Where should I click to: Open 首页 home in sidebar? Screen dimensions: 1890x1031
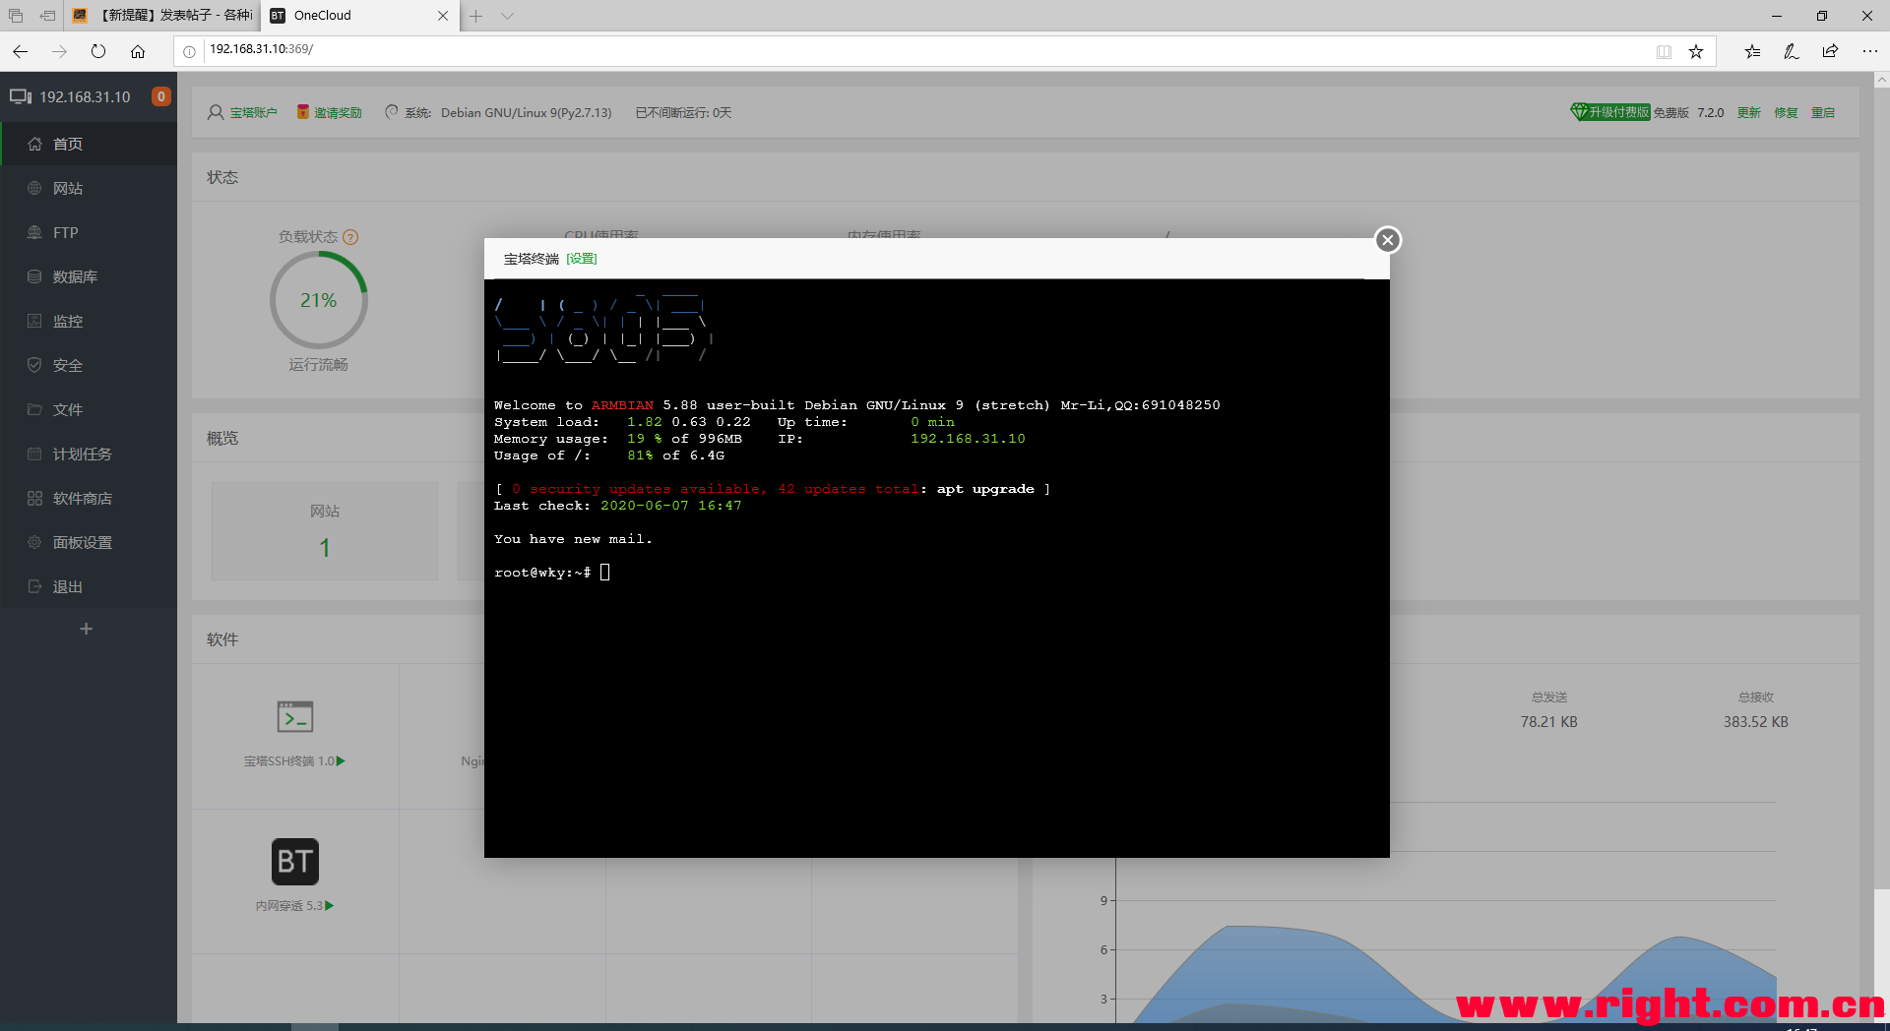89,144
